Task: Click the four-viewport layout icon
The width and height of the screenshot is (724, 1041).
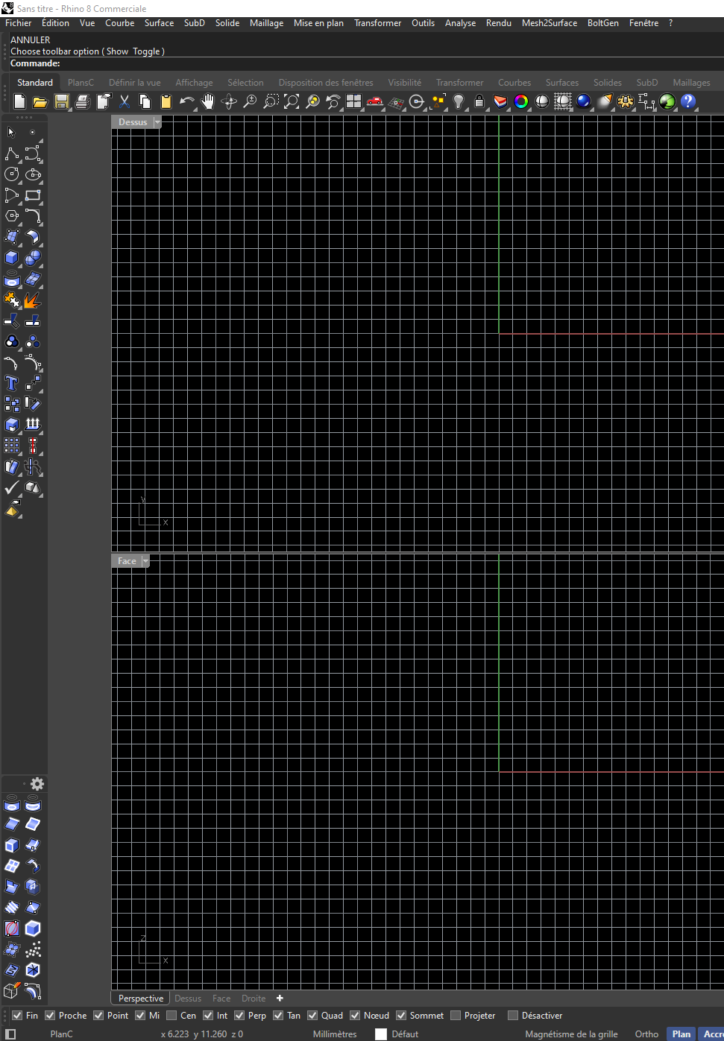Action: coord(353,101)
